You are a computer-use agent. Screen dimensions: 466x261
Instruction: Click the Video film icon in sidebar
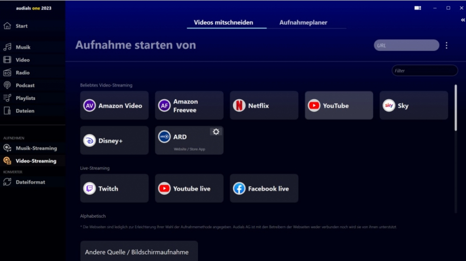pos(7,60)
